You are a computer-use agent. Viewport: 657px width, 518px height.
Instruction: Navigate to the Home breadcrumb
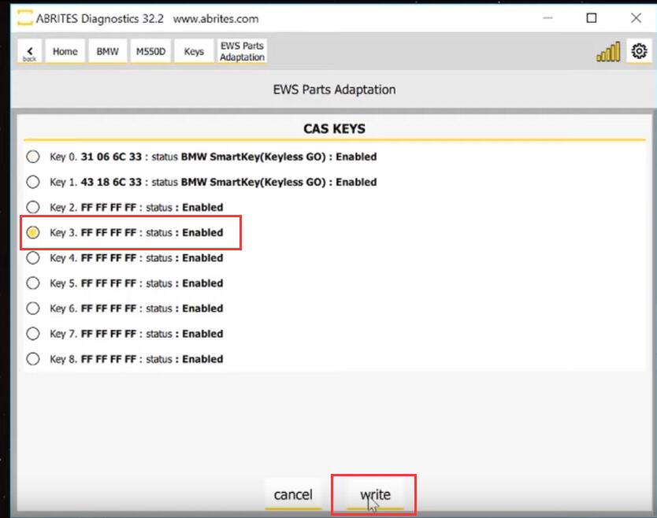coord(65,51)
